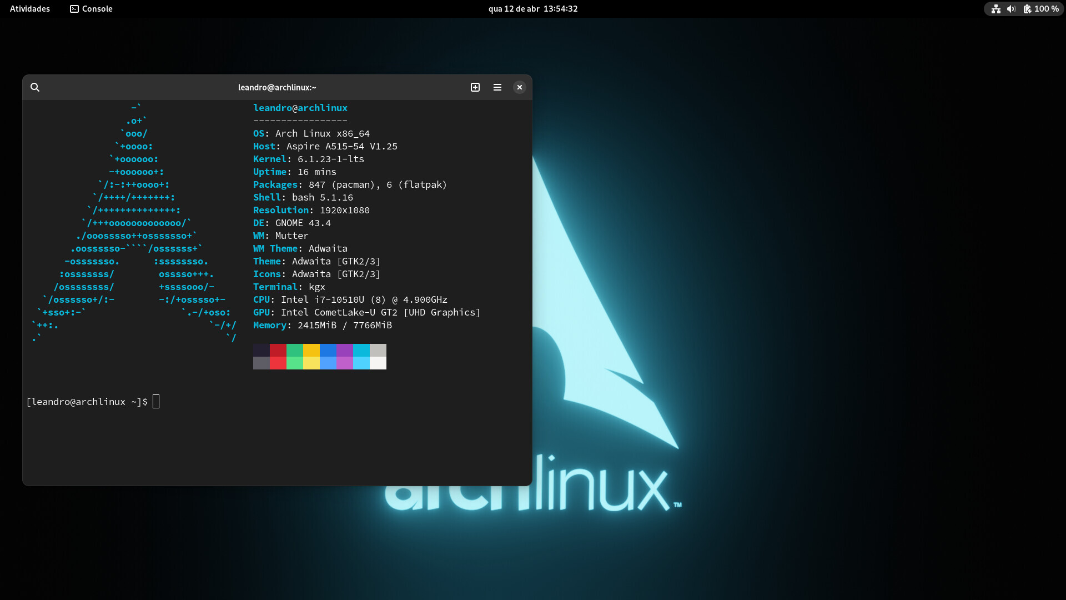Click the 'DE: GNOME 43.4' line

292,223
